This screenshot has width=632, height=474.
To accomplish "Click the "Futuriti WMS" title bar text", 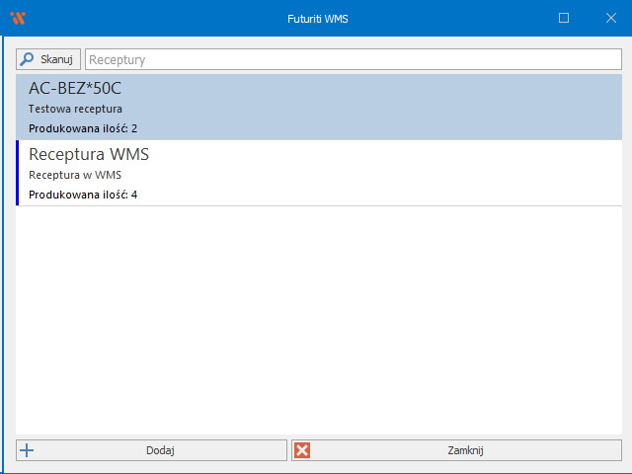I will [x=315, y=18].
